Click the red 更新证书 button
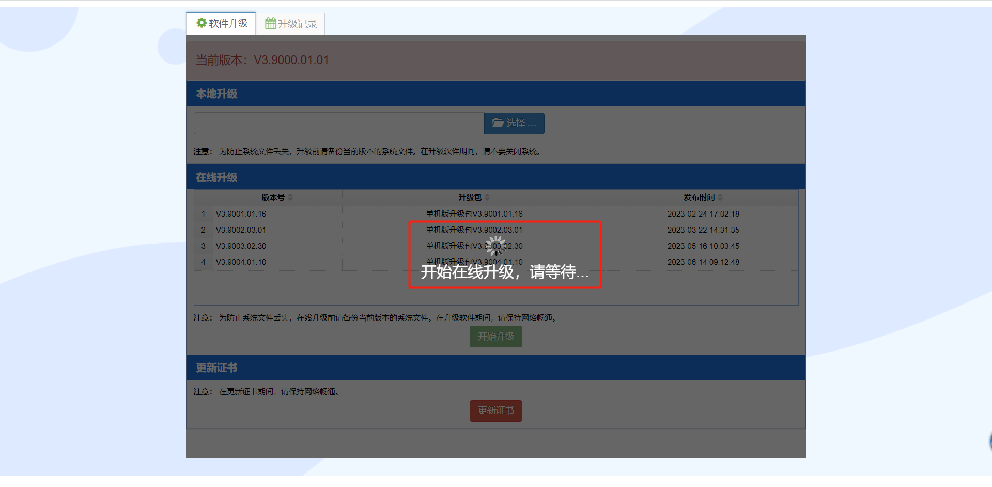992x487 pixels. click(496, 410)
